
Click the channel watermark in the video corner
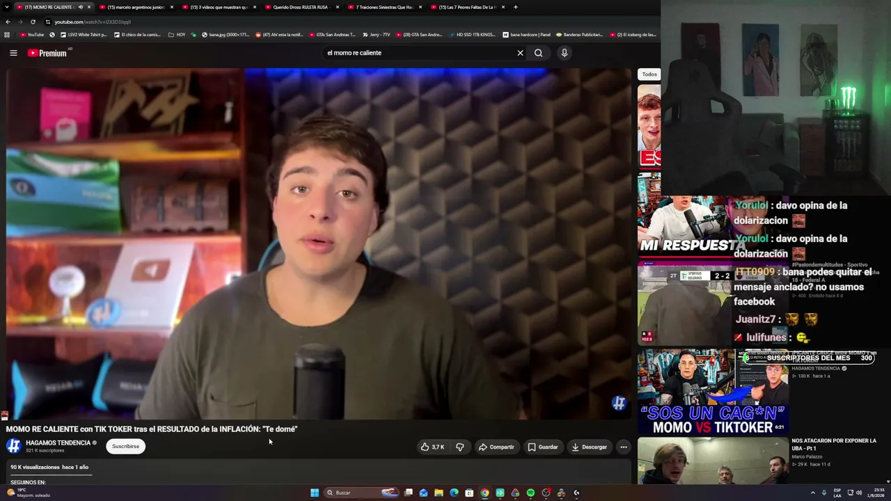(x=618, y=403)
